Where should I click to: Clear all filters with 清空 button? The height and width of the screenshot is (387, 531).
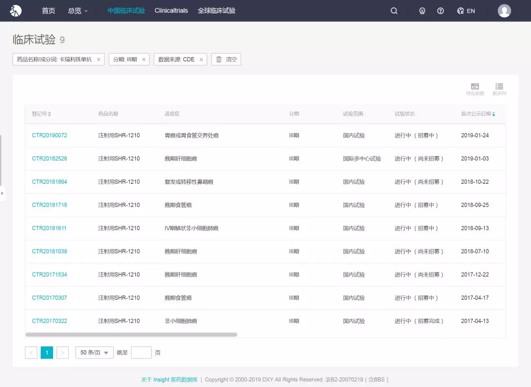pyautogui.click(x=226, y=59)
